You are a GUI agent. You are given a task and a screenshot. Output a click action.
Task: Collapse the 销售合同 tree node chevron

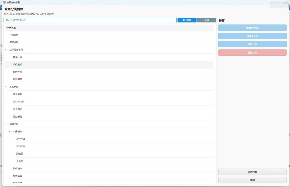click(x=6, y=124)
